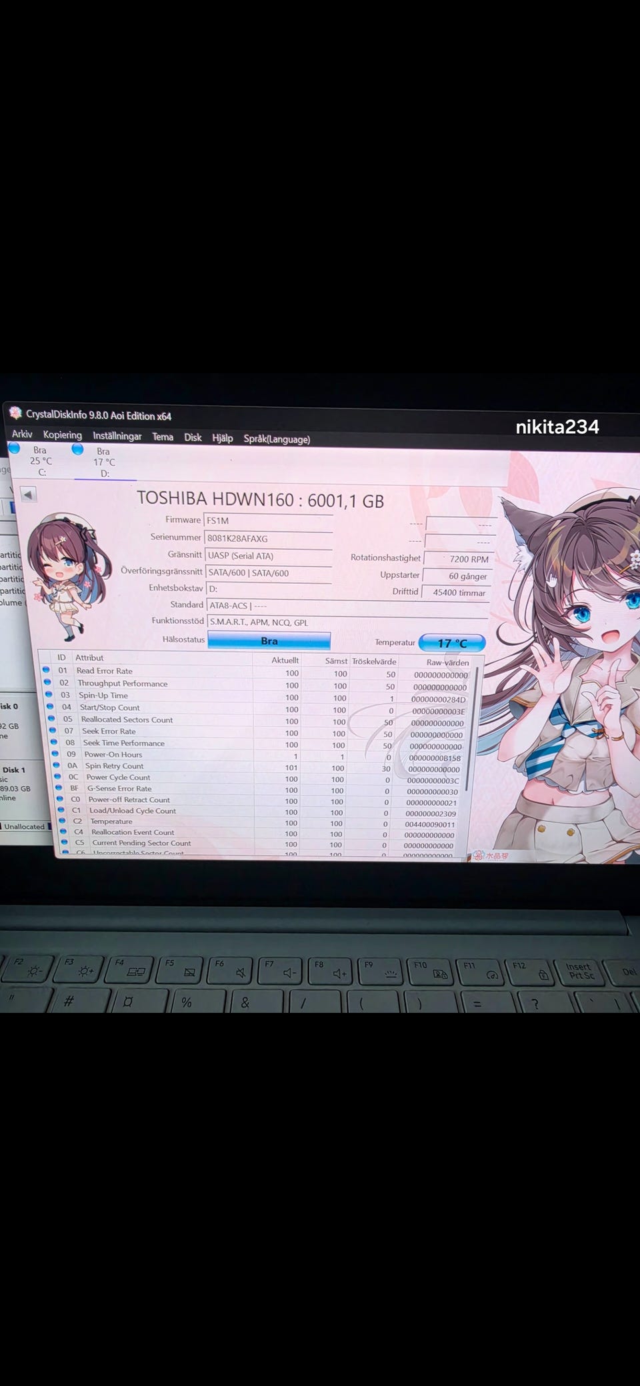Image resolution: width=640 pixels, height=1386 pixels.
Task: Open the Arkiv menu
Action: (x=22, y=434)
